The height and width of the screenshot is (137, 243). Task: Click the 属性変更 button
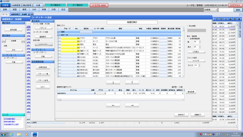point(191,92)
